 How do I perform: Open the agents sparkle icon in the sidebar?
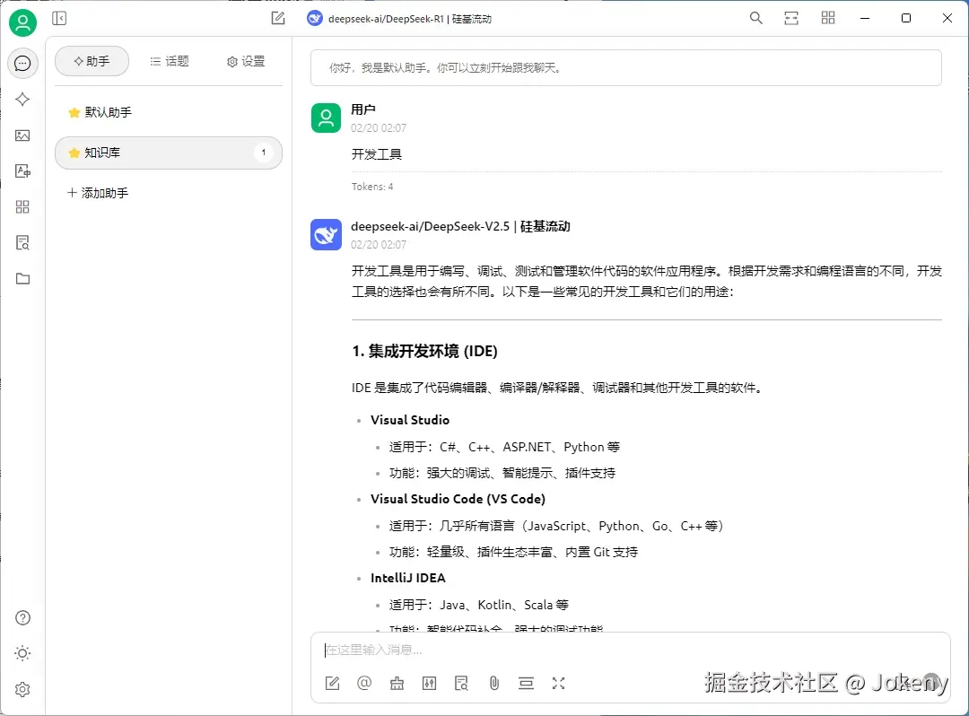(22, 100)
